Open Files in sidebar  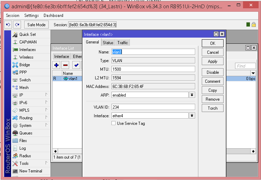coord(31,141)
